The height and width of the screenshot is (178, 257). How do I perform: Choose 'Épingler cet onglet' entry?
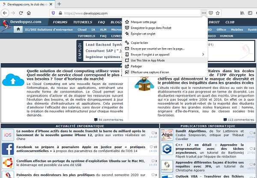coord(165,34)
